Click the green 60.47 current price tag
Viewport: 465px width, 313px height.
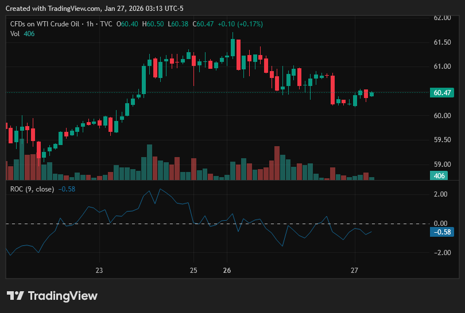coord(442,93)
